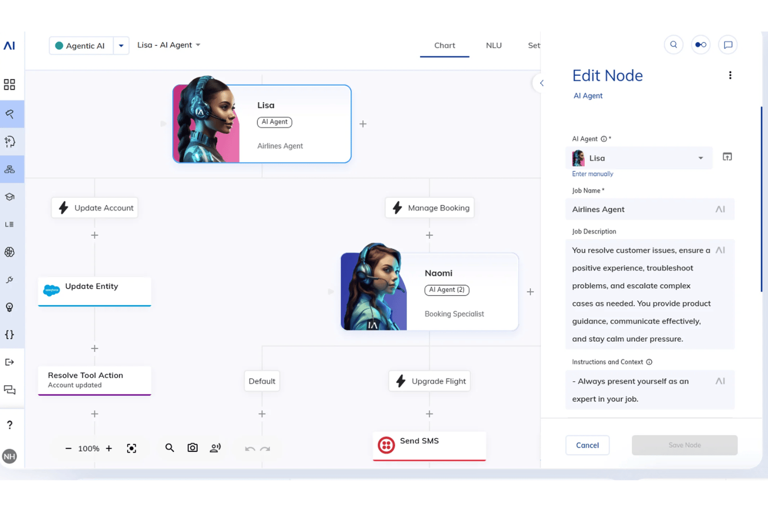Open the NH user avatar

pyautogui.click(x=9, y=456)
